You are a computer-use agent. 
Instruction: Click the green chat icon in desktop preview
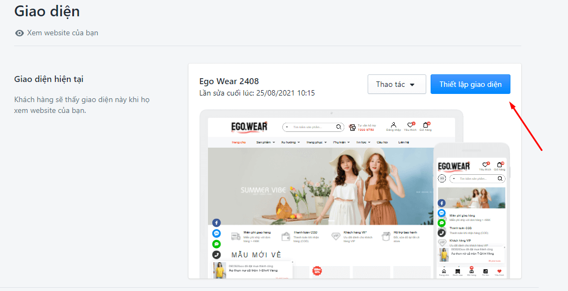216,244
